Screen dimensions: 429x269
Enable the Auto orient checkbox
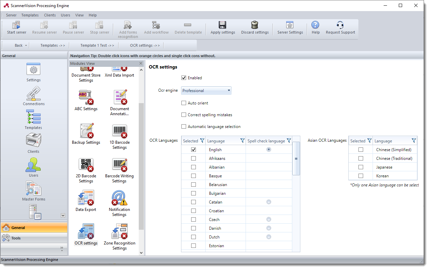tap(184, 103)
